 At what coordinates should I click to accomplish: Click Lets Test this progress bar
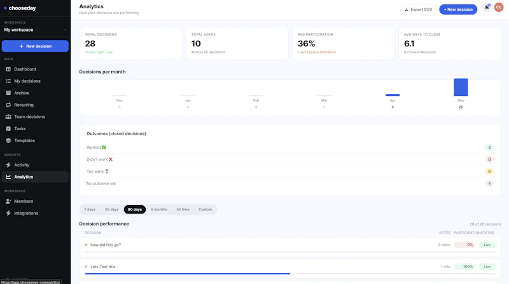(290, 274)
